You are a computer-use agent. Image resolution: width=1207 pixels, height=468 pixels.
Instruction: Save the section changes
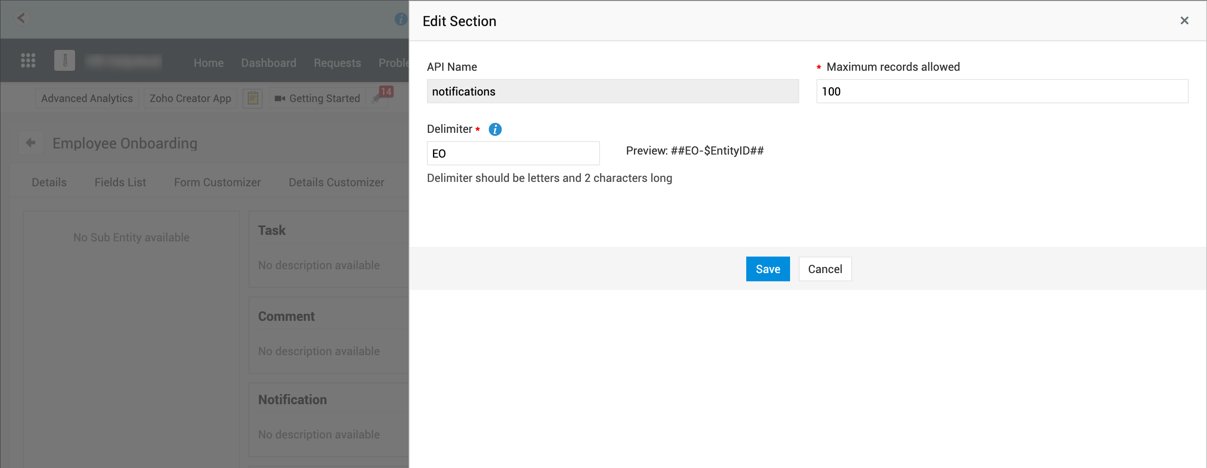tap(767, 269)
